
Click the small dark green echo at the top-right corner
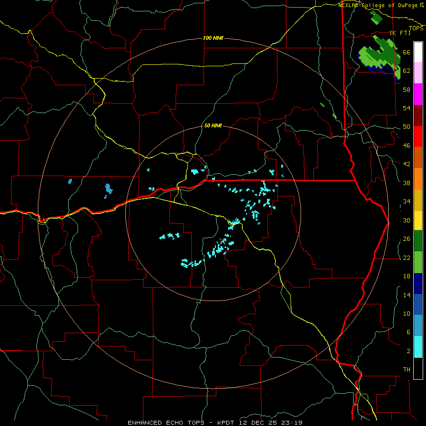(377, 17)
